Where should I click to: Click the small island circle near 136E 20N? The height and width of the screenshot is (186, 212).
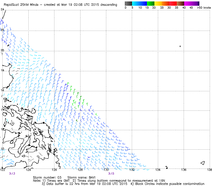click(x=180, y=46)
